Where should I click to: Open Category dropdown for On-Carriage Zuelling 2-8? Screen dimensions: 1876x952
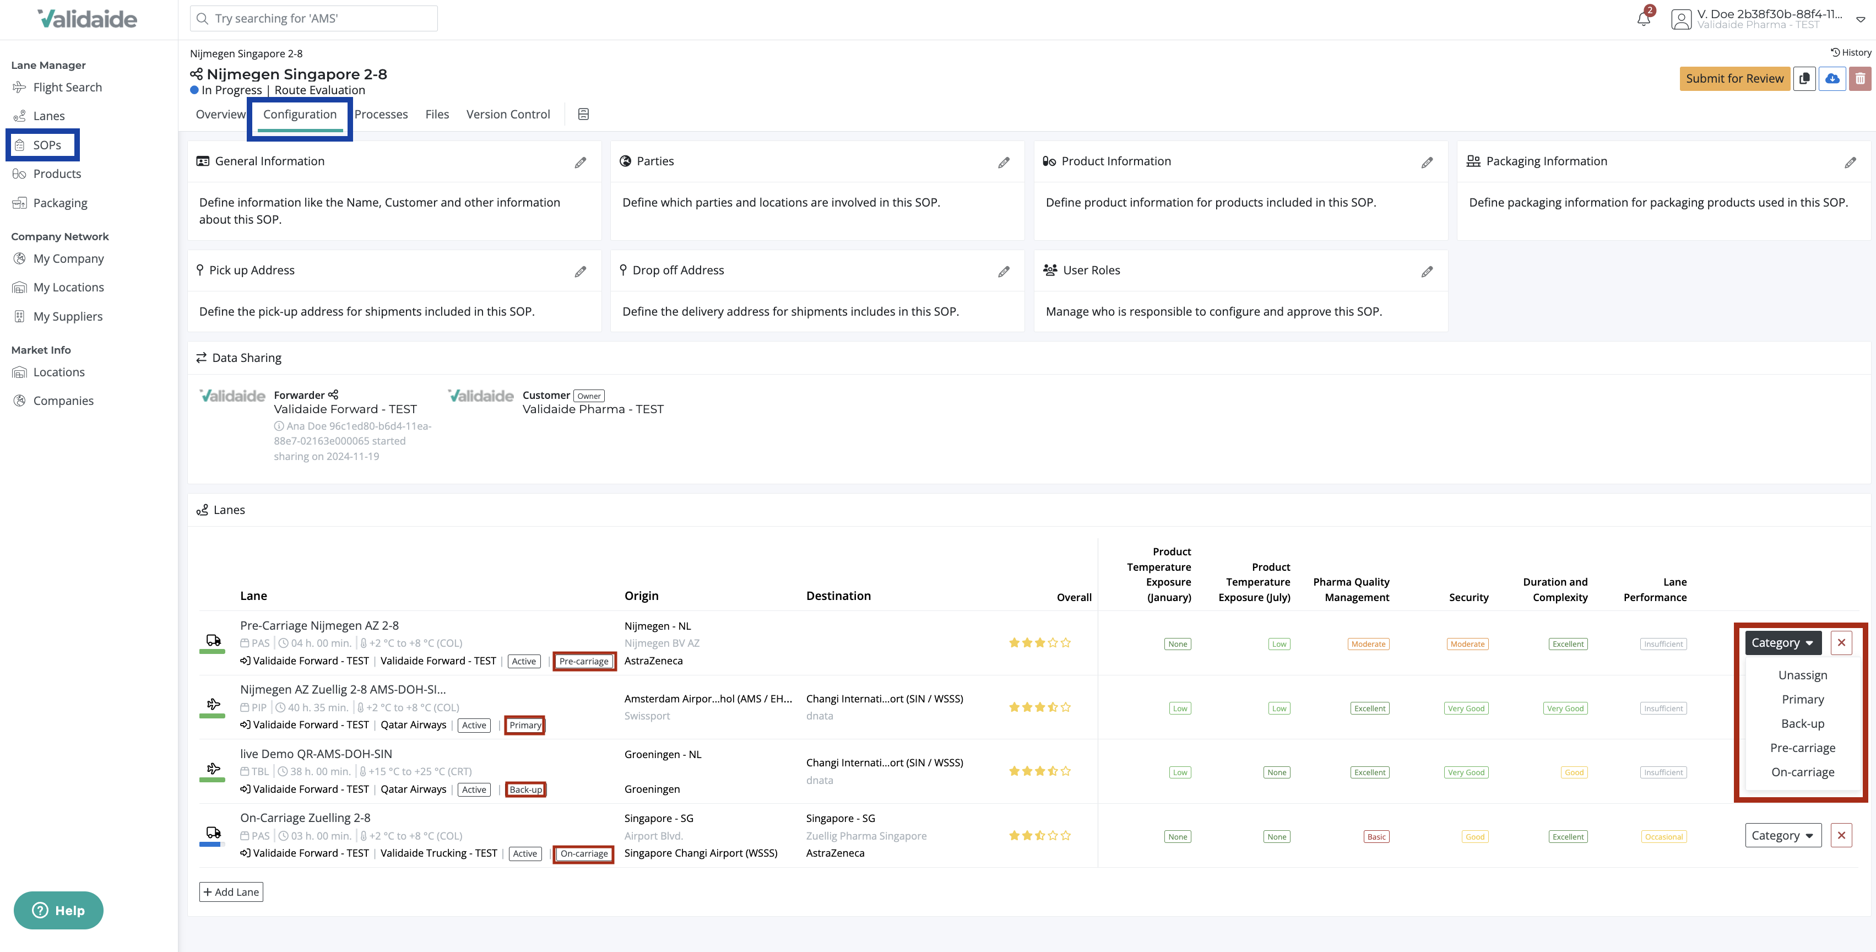click(x=1783, y=835)
